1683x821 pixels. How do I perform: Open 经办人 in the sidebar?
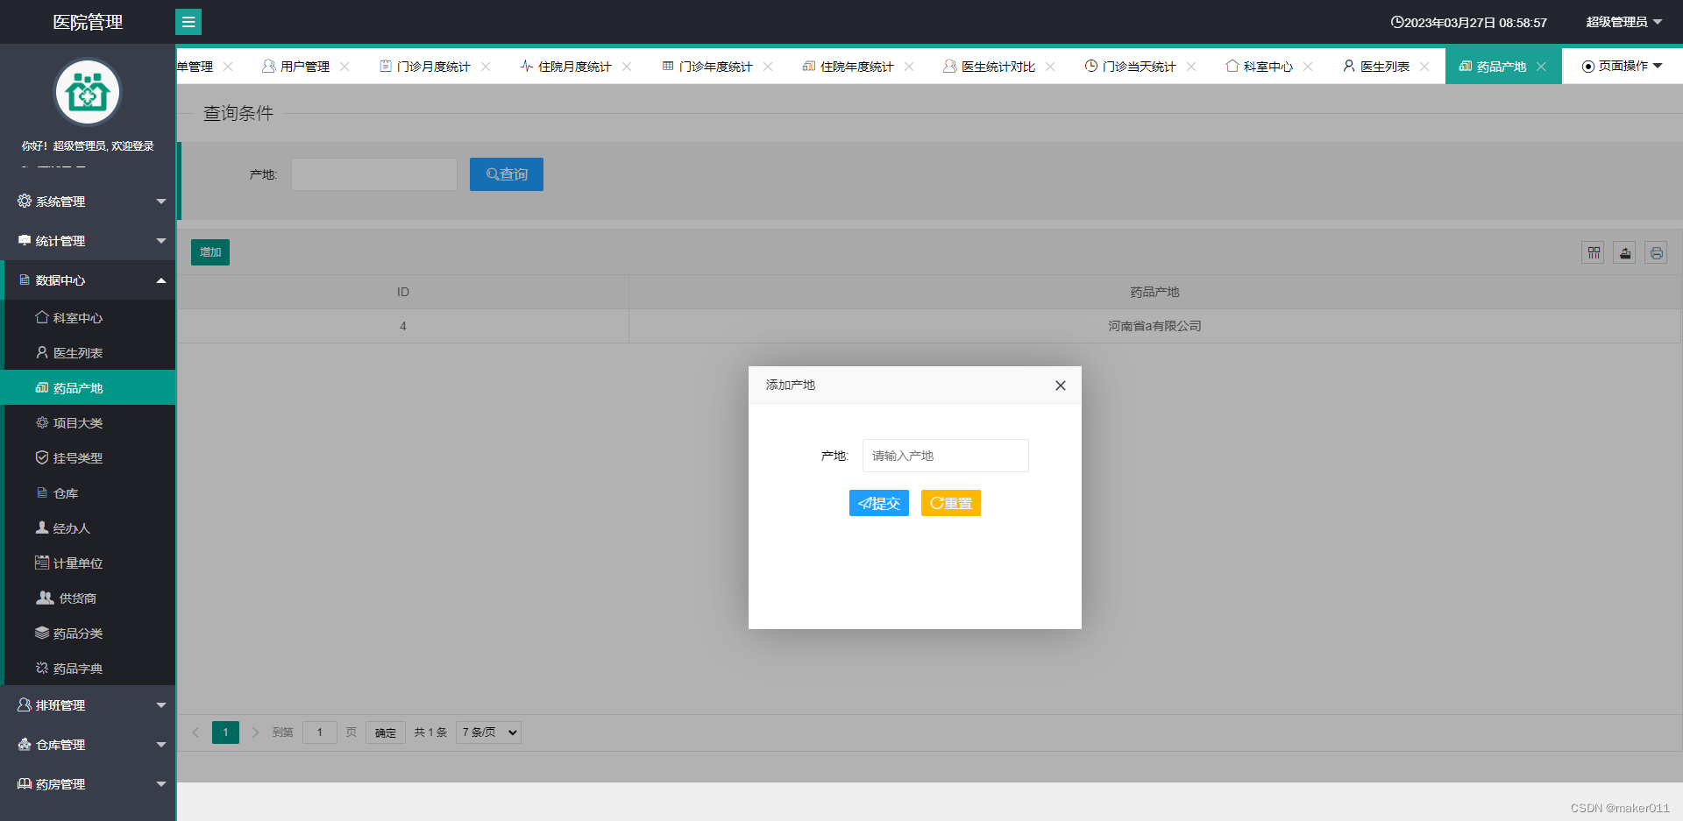(x=89, y=528)
